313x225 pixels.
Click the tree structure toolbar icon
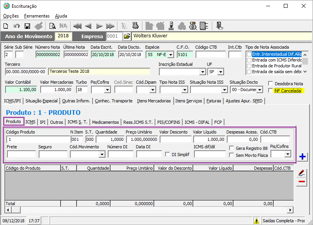pos(124,26)
